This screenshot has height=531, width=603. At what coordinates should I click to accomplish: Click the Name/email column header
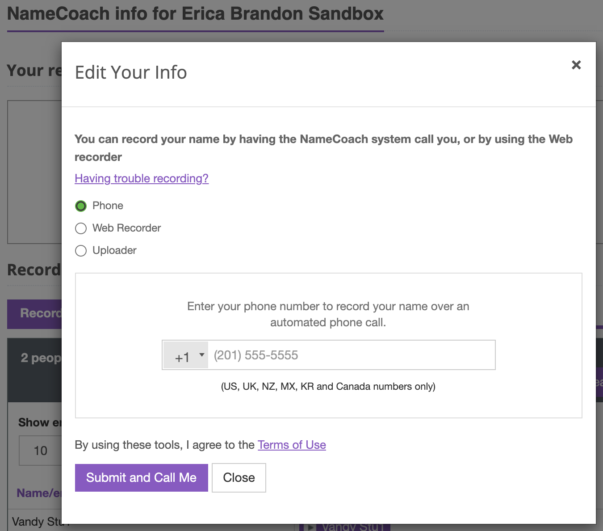coord(39,493)
